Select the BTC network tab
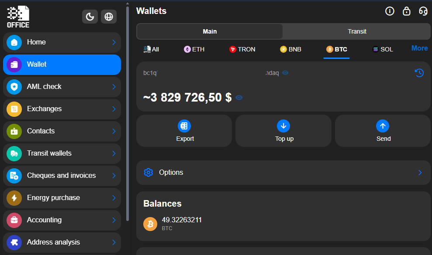This screenshot has height=255, width=432. [x=336, y=50]
